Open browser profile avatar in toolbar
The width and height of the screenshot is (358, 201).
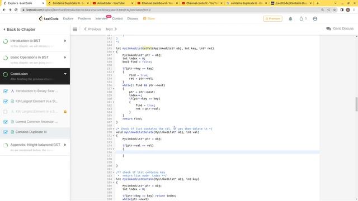(348, 10)
